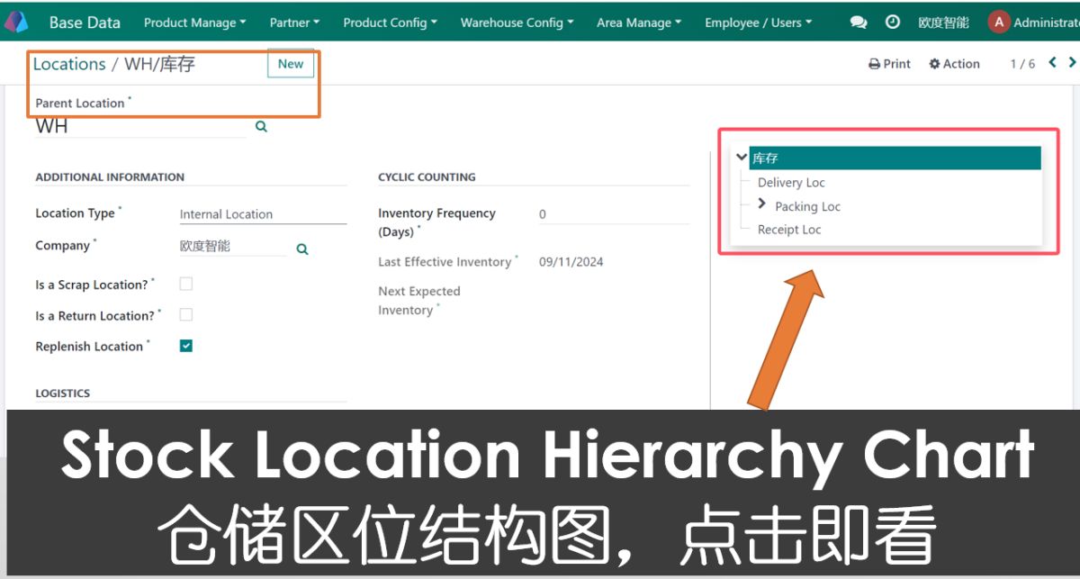Image resolution: width=1080 pixels, height=579 pixels.
Task: Enable Is a Return Location checkbox
Action: click(186, 314)
